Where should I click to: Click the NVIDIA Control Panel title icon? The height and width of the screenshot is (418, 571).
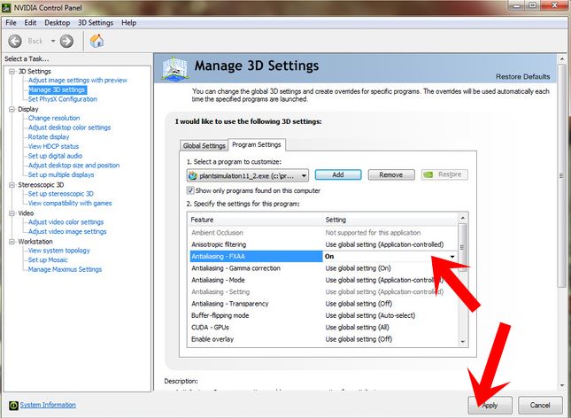pos(6,8)
